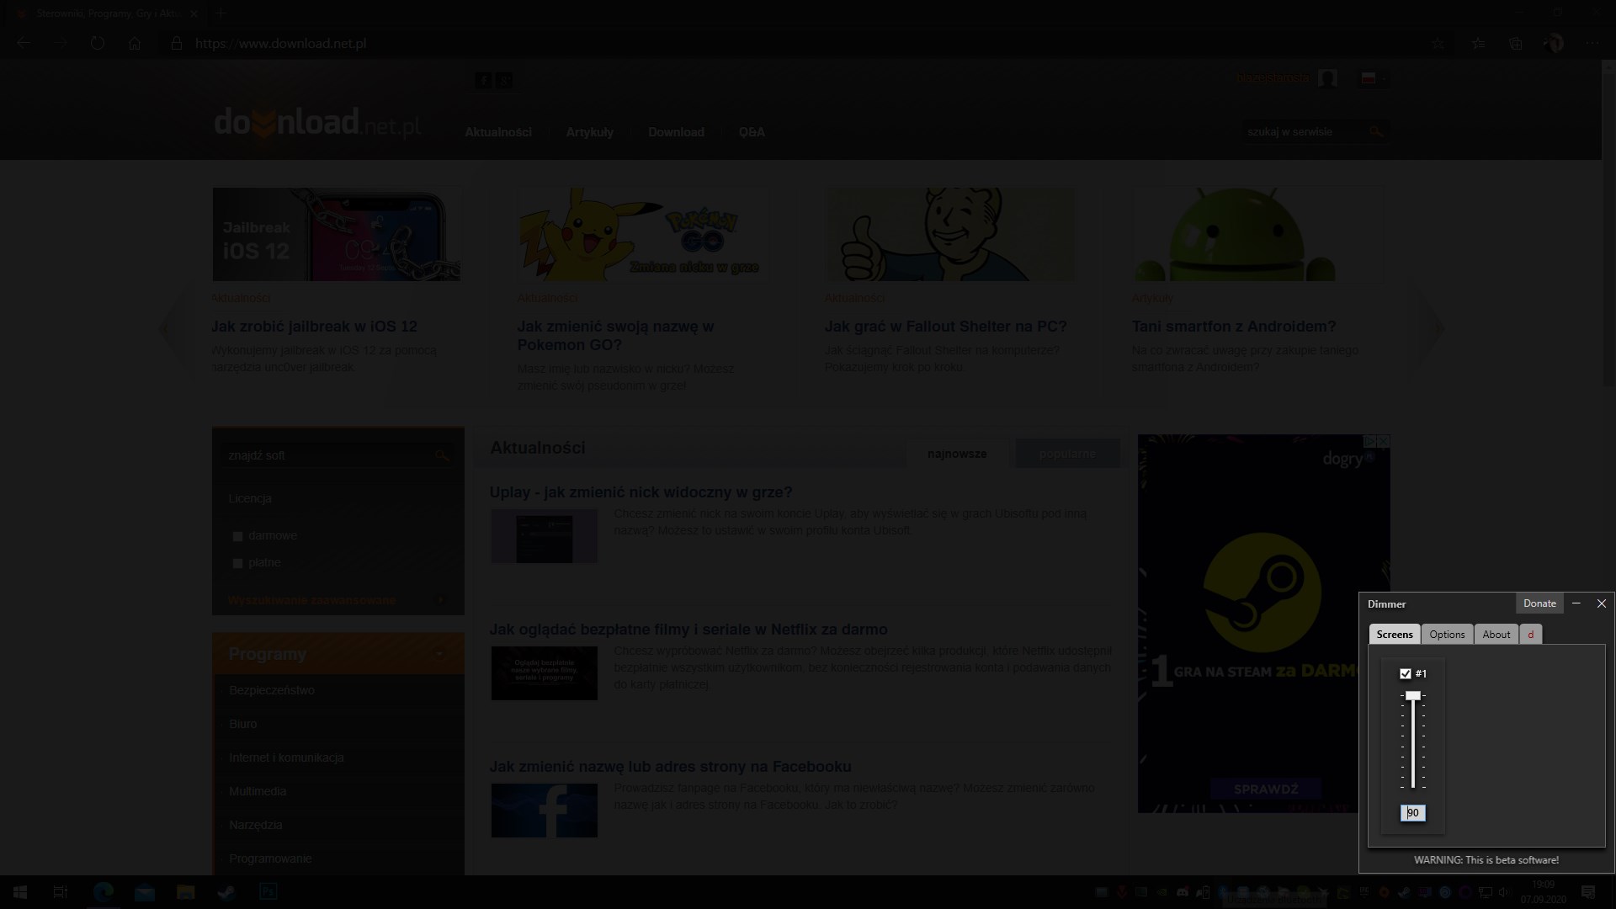Focus the 'znajdź soft' search field
This screenshot has height=909, width=1616.
pos(328,454)
